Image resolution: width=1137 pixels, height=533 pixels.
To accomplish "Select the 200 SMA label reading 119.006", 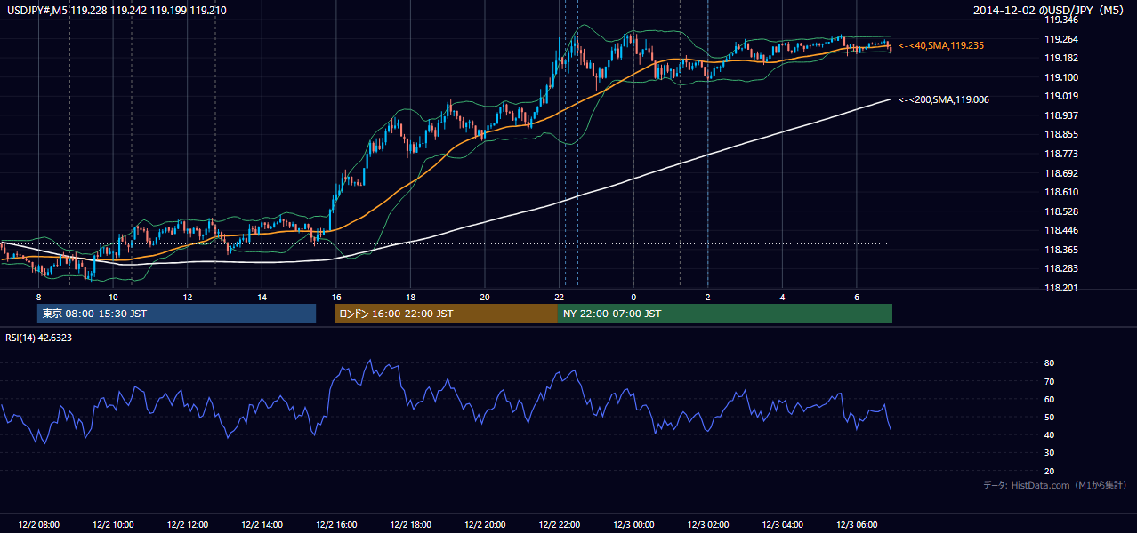I will tap(944, 99).
